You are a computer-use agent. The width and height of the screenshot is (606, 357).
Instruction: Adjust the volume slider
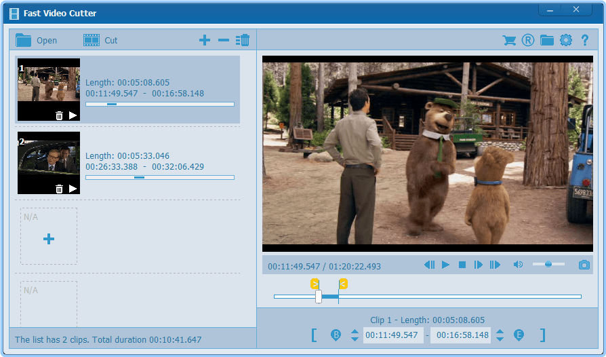tap(548, 264)
